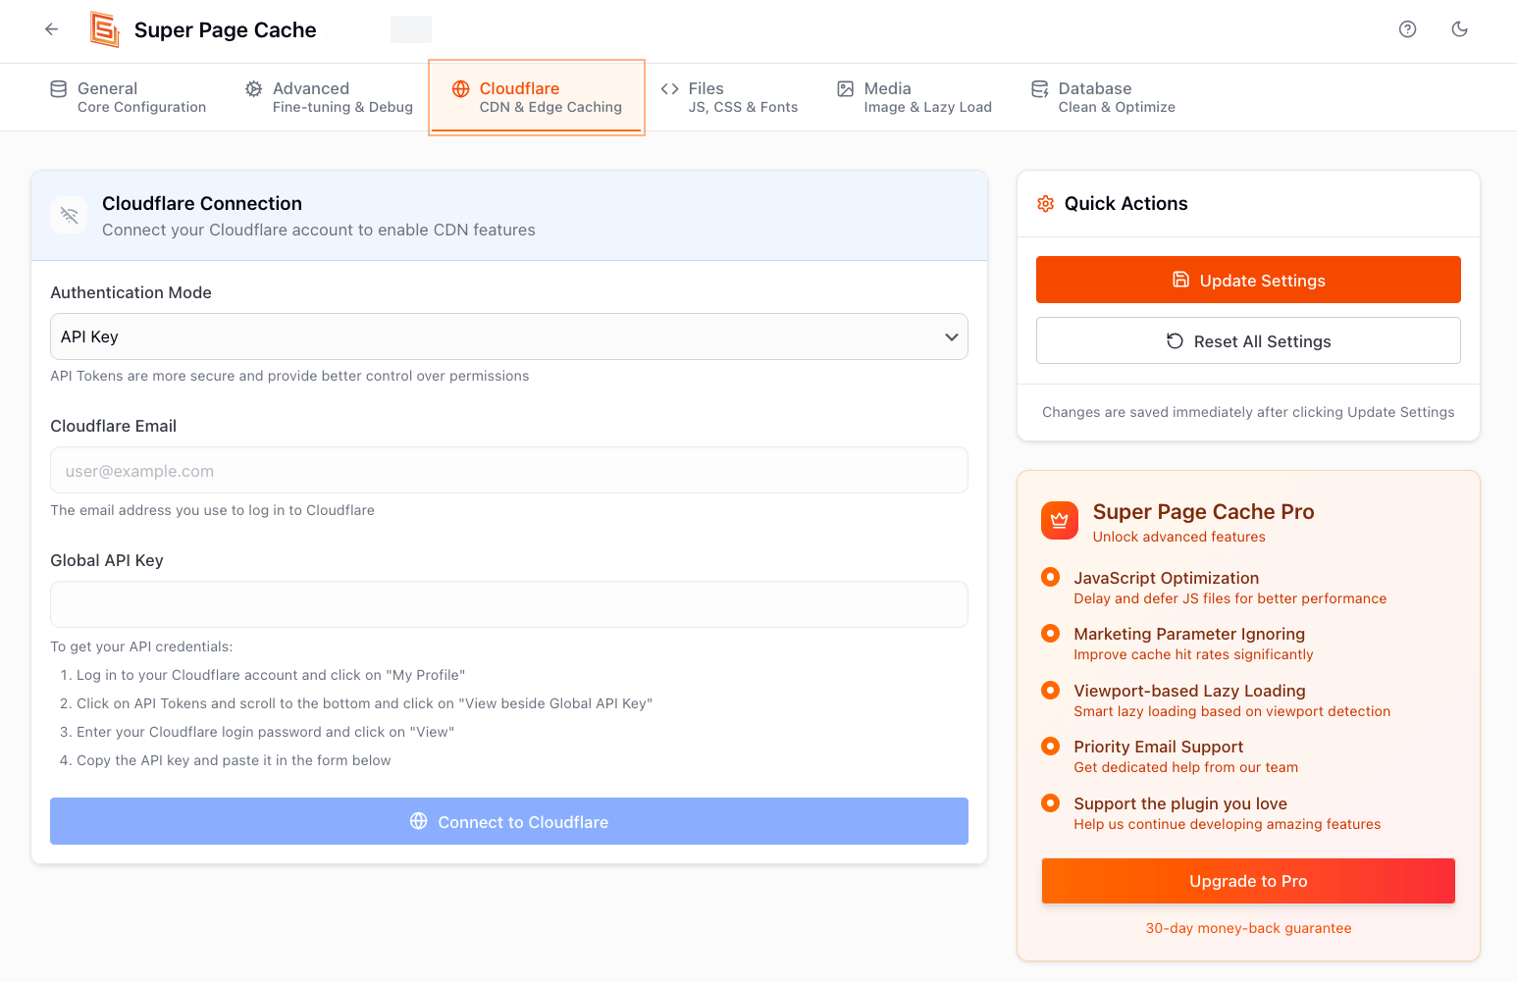This screenshot has width=1517, height=982.
Task: Click the Support the plugin bullet icon
Action: click(1051, 802)
